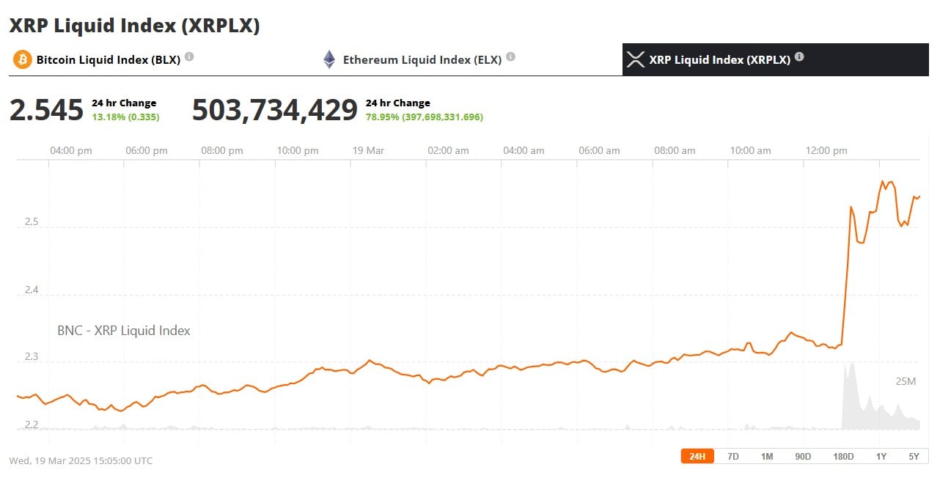The width and height of the screenshot is (940, 478).
Task: Switch chart to 180D range
Action: 843,456
